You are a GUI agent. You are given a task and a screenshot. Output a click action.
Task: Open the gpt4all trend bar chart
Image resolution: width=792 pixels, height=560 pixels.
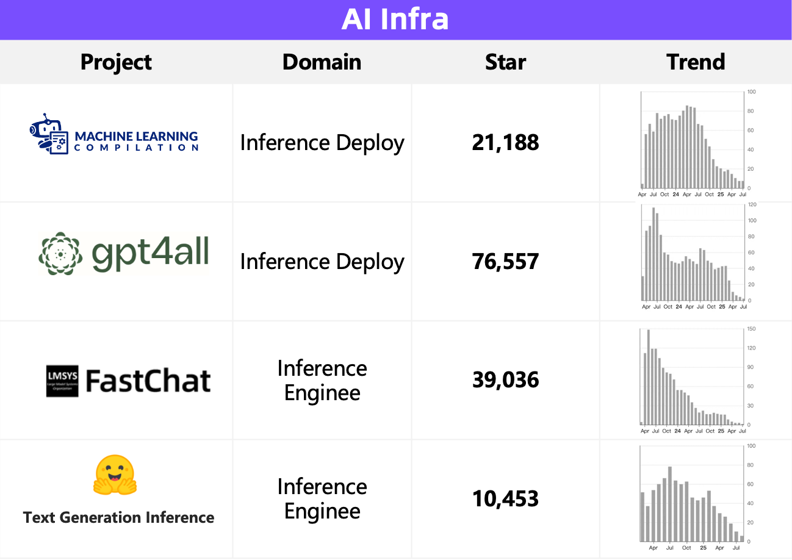[x=693, y=256]
